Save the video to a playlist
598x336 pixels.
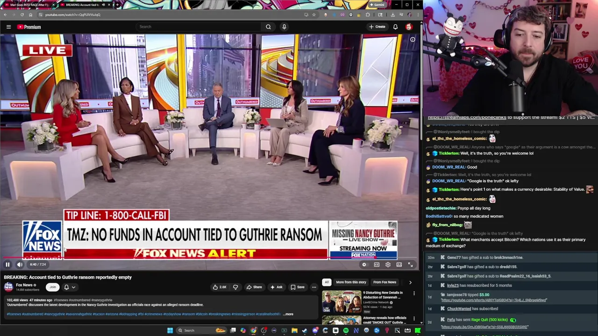coord(298,287)
